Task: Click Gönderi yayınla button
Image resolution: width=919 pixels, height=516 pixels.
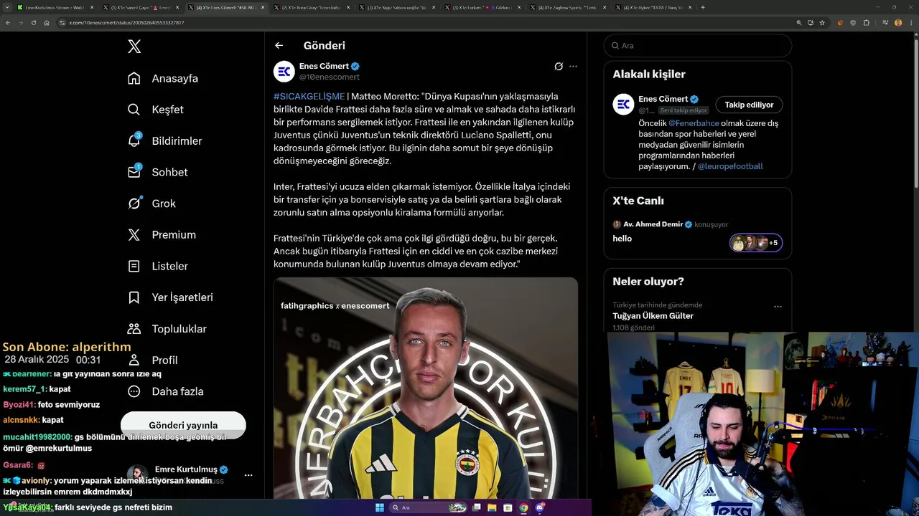Action: (x=183, y=425)
